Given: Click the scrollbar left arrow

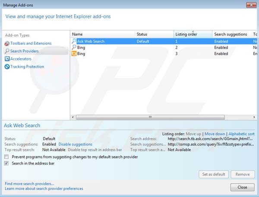Looking at the screenshot, I should click(x=73, y=117).
